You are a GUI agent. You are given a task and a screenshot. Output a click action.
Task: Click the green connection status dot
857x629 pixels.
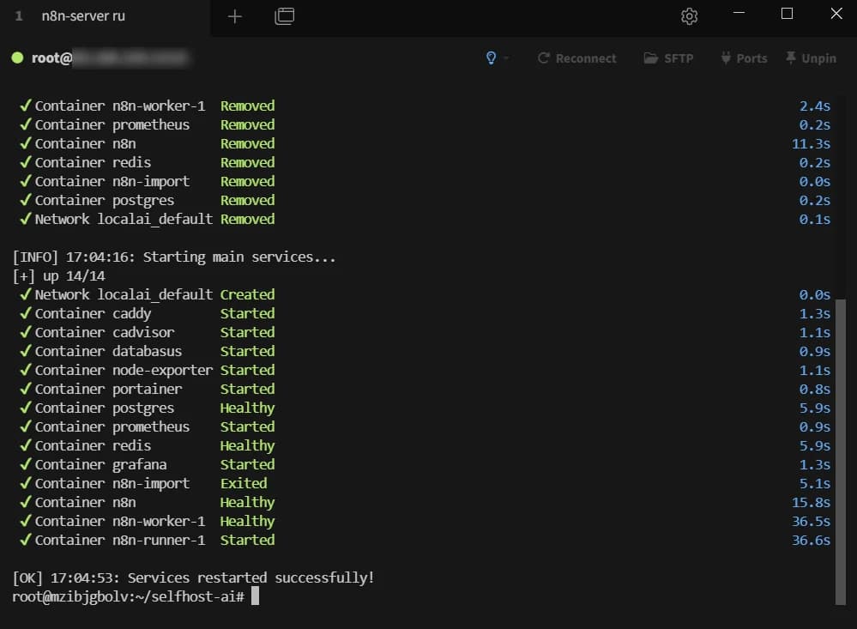coord(17,58)
